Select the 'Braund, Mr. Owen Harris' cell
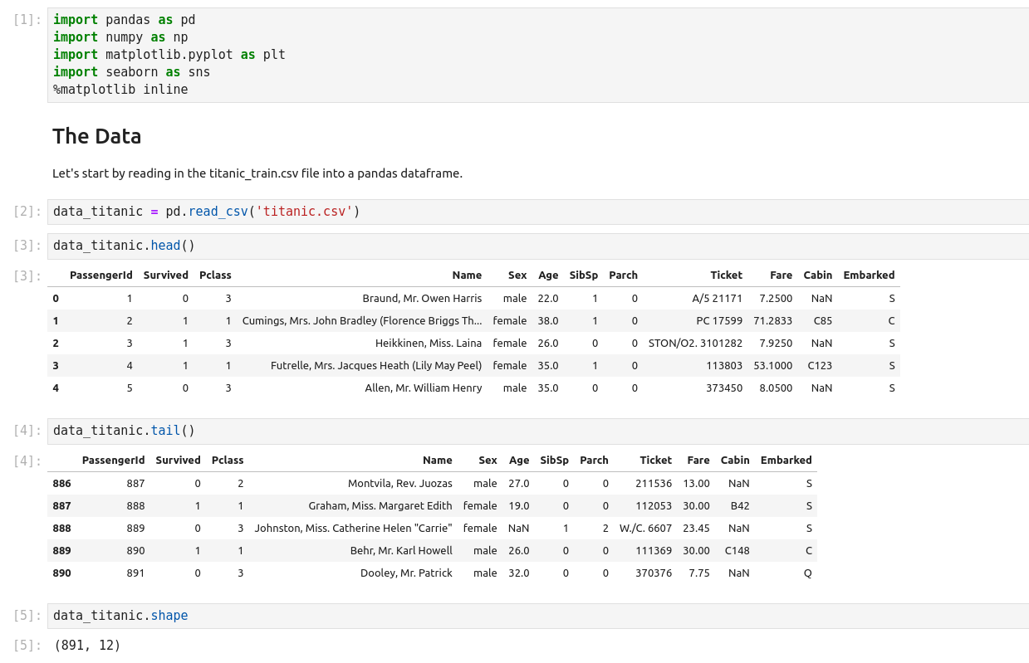Screen dimensions: 1029x663 [422, 298]
